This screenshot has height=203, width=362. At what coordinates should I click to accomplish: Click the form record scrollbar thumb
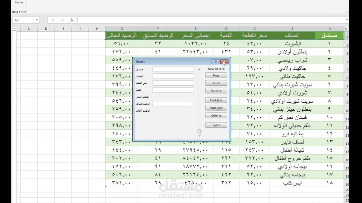click(x=199, y=131)
